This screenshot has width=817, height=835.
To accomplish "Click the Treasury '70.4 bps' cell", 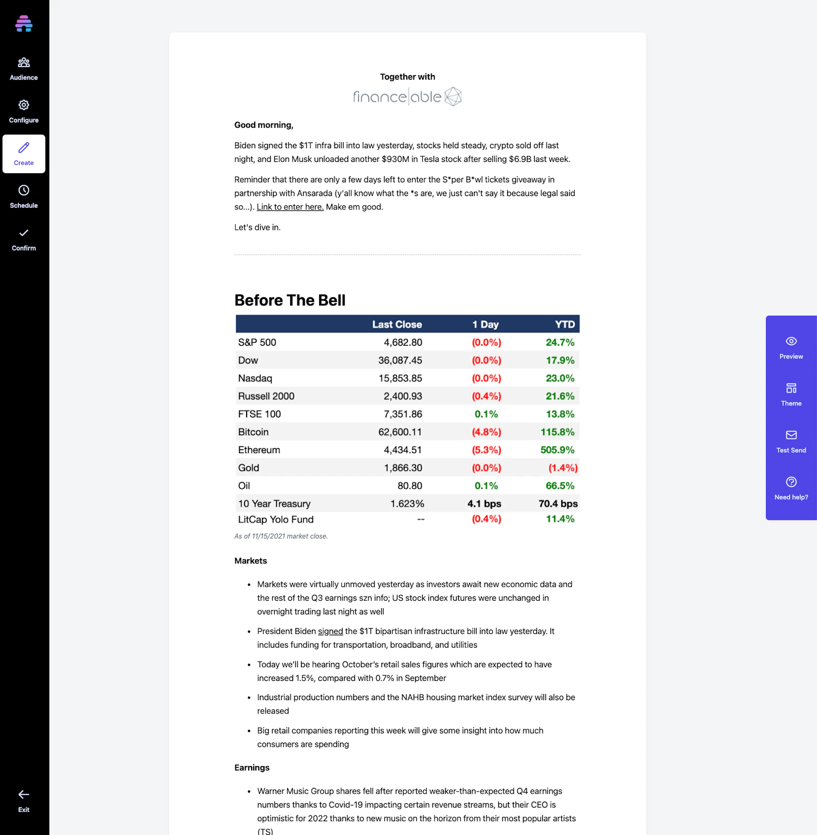I will tap(558, 504).
